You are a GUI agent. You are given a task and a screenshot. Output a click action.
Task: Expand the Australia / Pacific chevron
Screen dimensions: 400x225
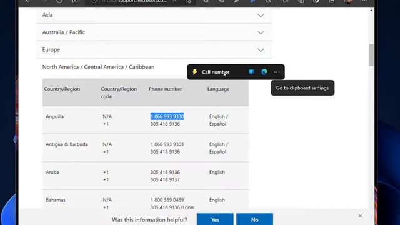coord(261,32)
